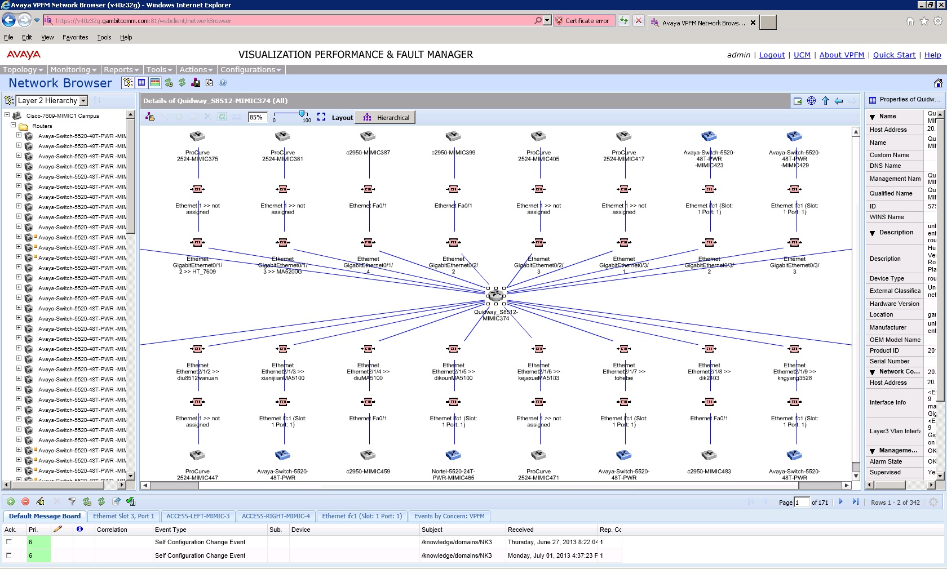Go to next page of events
The width and height of the screenshot is (947, 569).
[x=841, y=501]
